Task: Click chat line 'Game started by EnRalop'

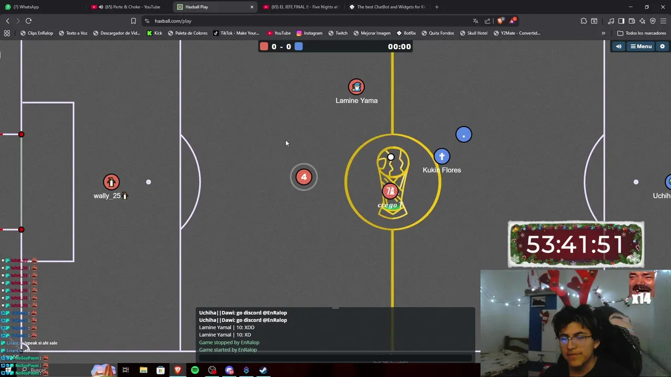Action: [x=228, y=350]
